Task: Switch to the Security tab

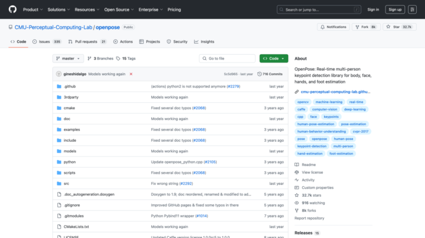Action: click(177, 42)
